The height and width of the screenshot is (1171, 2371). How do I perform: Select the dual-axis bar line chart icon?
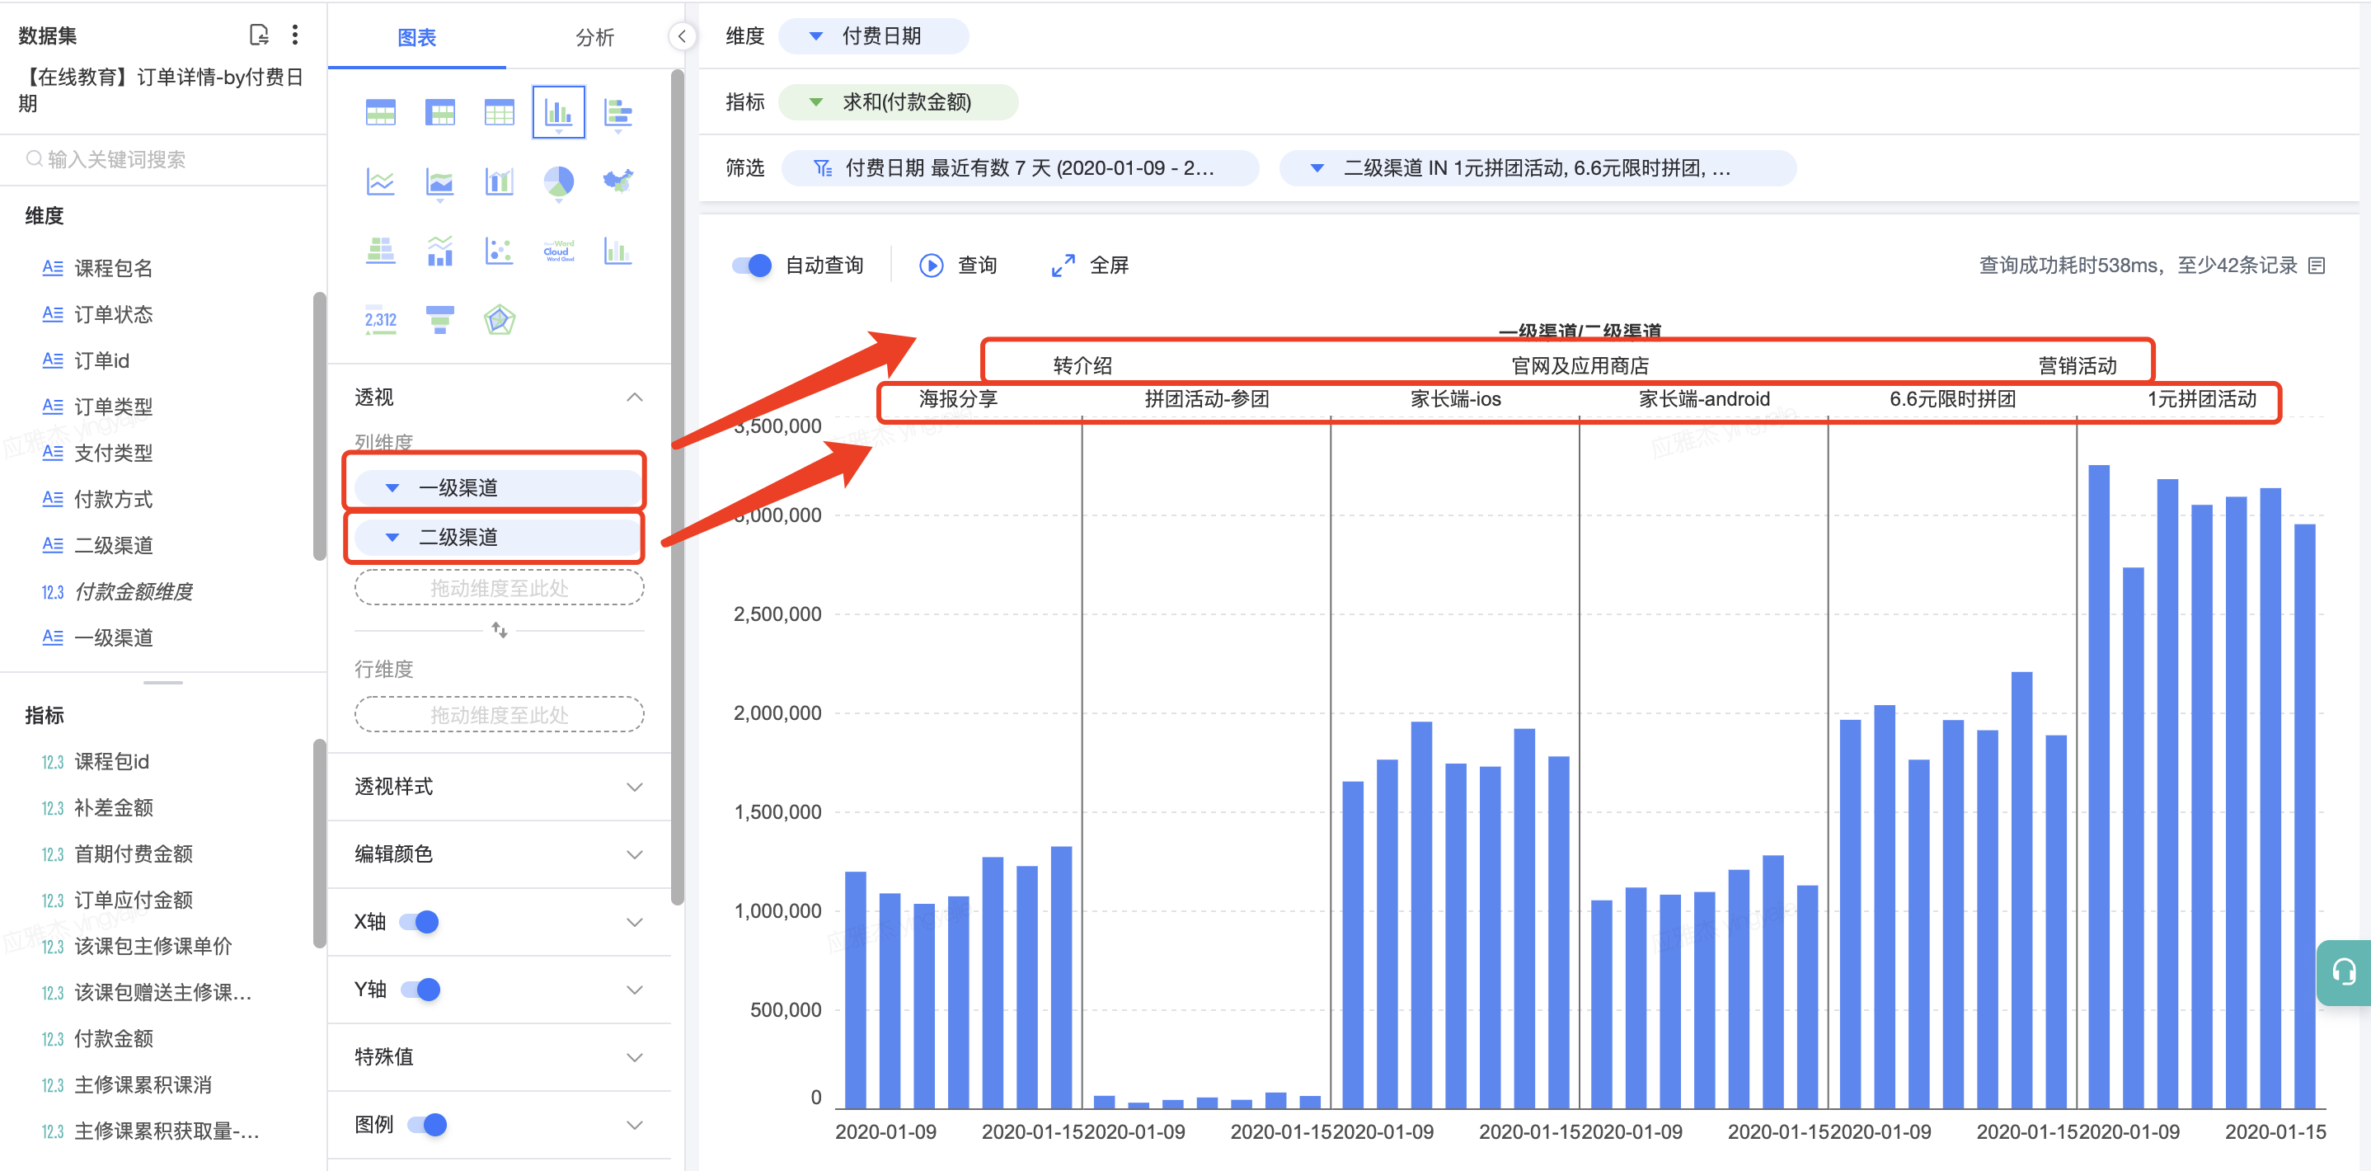click(x=499, y=181)
